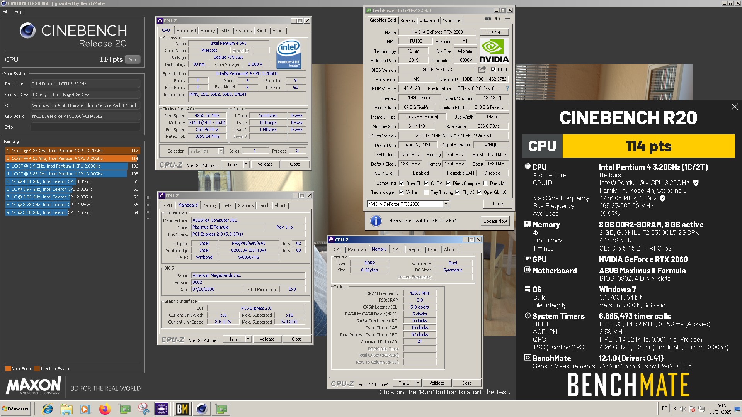
Task: Open the Snipping Tool scissors taskbar icon
Action: coord(143,409)
